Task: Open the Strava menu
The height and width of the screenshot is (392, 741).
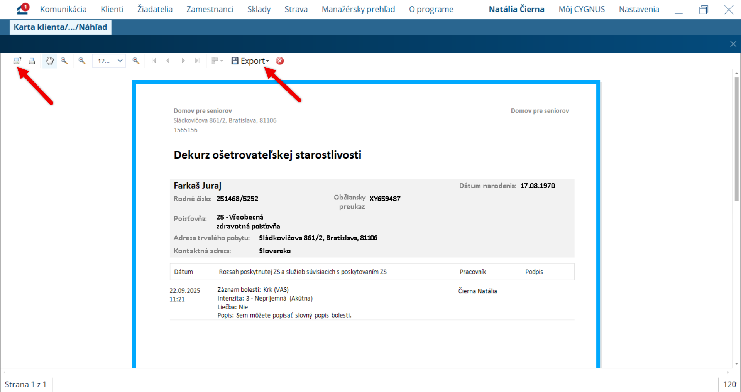Action: [x=296, y=9]
